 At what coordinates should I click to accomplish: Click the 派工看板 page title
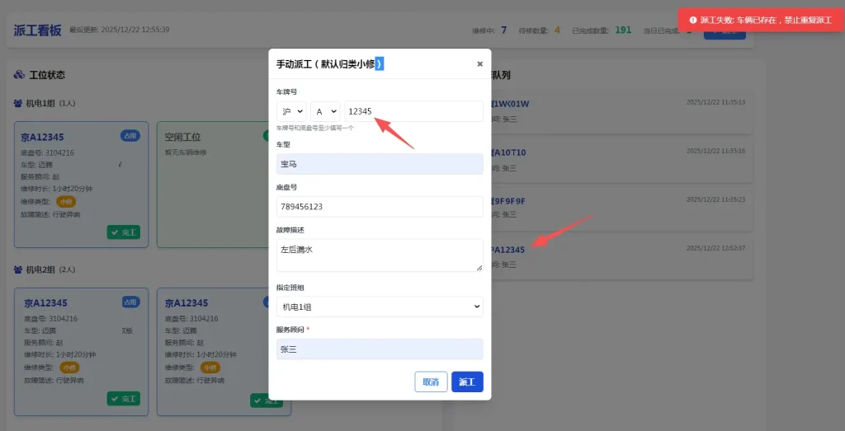click(x=38, y=30)
